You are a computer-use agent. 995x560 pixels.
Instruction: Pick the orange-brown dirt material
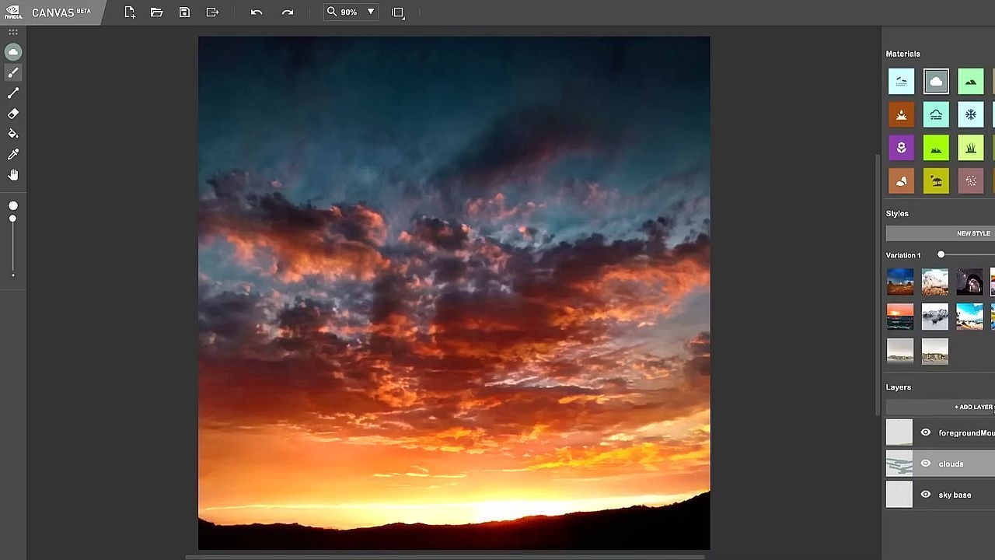(902, 114)
